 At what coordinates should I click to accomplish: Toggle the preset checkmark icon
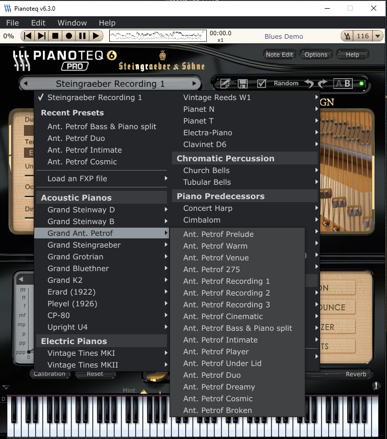(x=261, y=83)
